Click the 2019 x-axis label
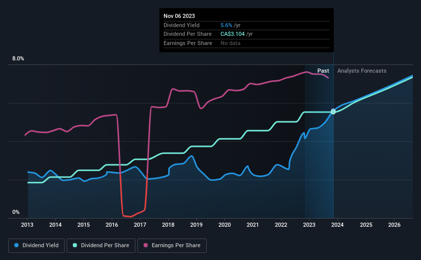Image resolution: width=421 pixels, height=260 pixels. (196, 225)
